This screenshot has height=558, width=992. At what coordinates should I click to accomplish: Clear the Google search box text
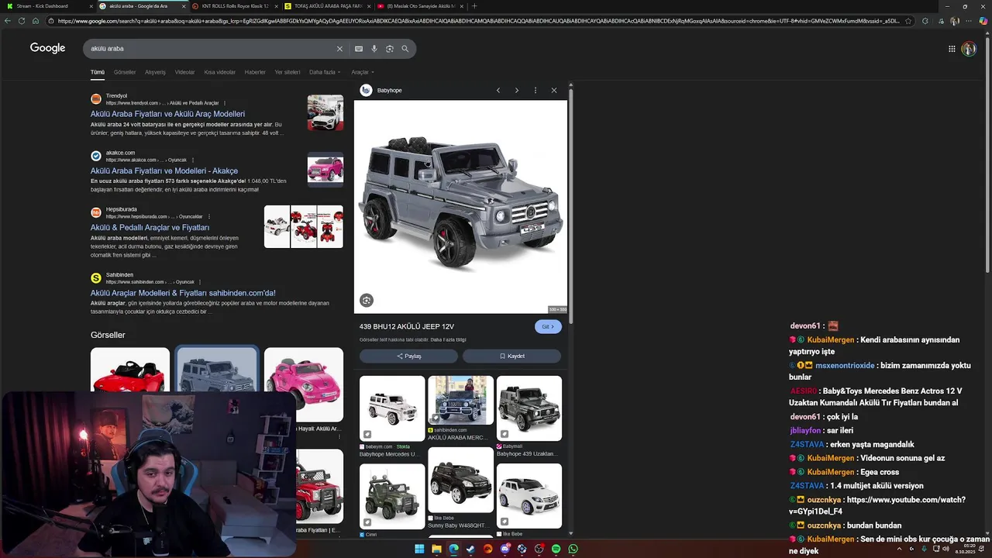pyautogui.click(x=339, y=49)
